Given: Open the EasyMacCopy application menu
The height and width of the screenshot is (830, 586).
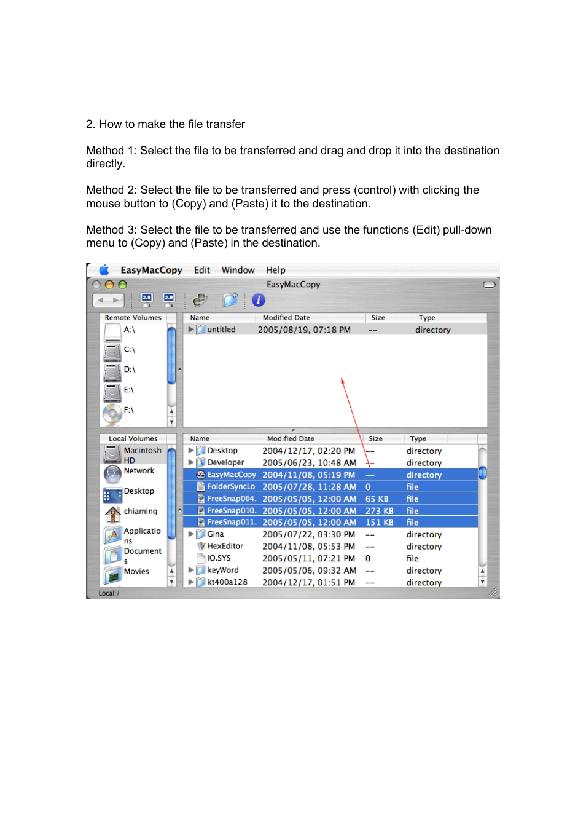Looking at the screenshot, I should click(x=151, y=270).
